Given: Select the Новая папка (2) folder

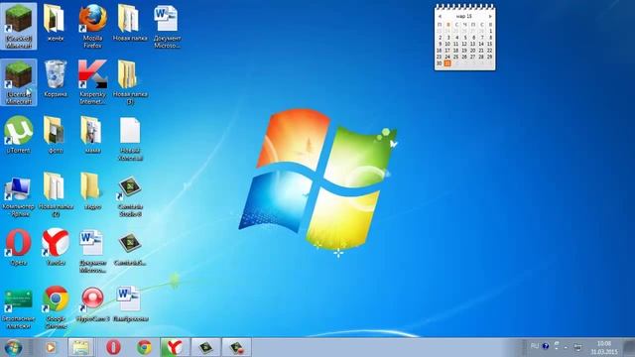Looking at the screenshot, I should (x=56, y=194).
